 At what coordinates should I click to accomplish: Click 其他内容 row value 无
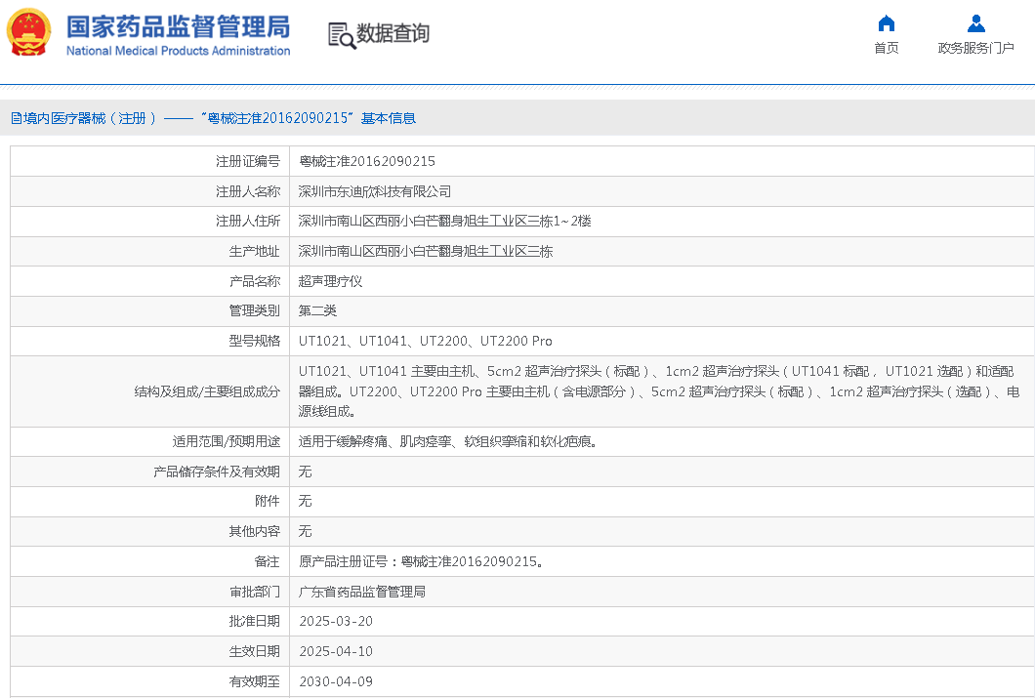pos(305,531)
